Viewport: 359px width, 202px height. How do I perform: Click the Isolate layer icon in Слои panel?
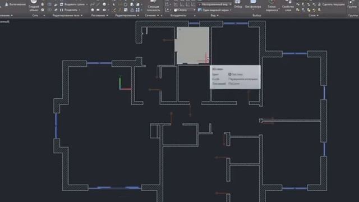[303, 4]
